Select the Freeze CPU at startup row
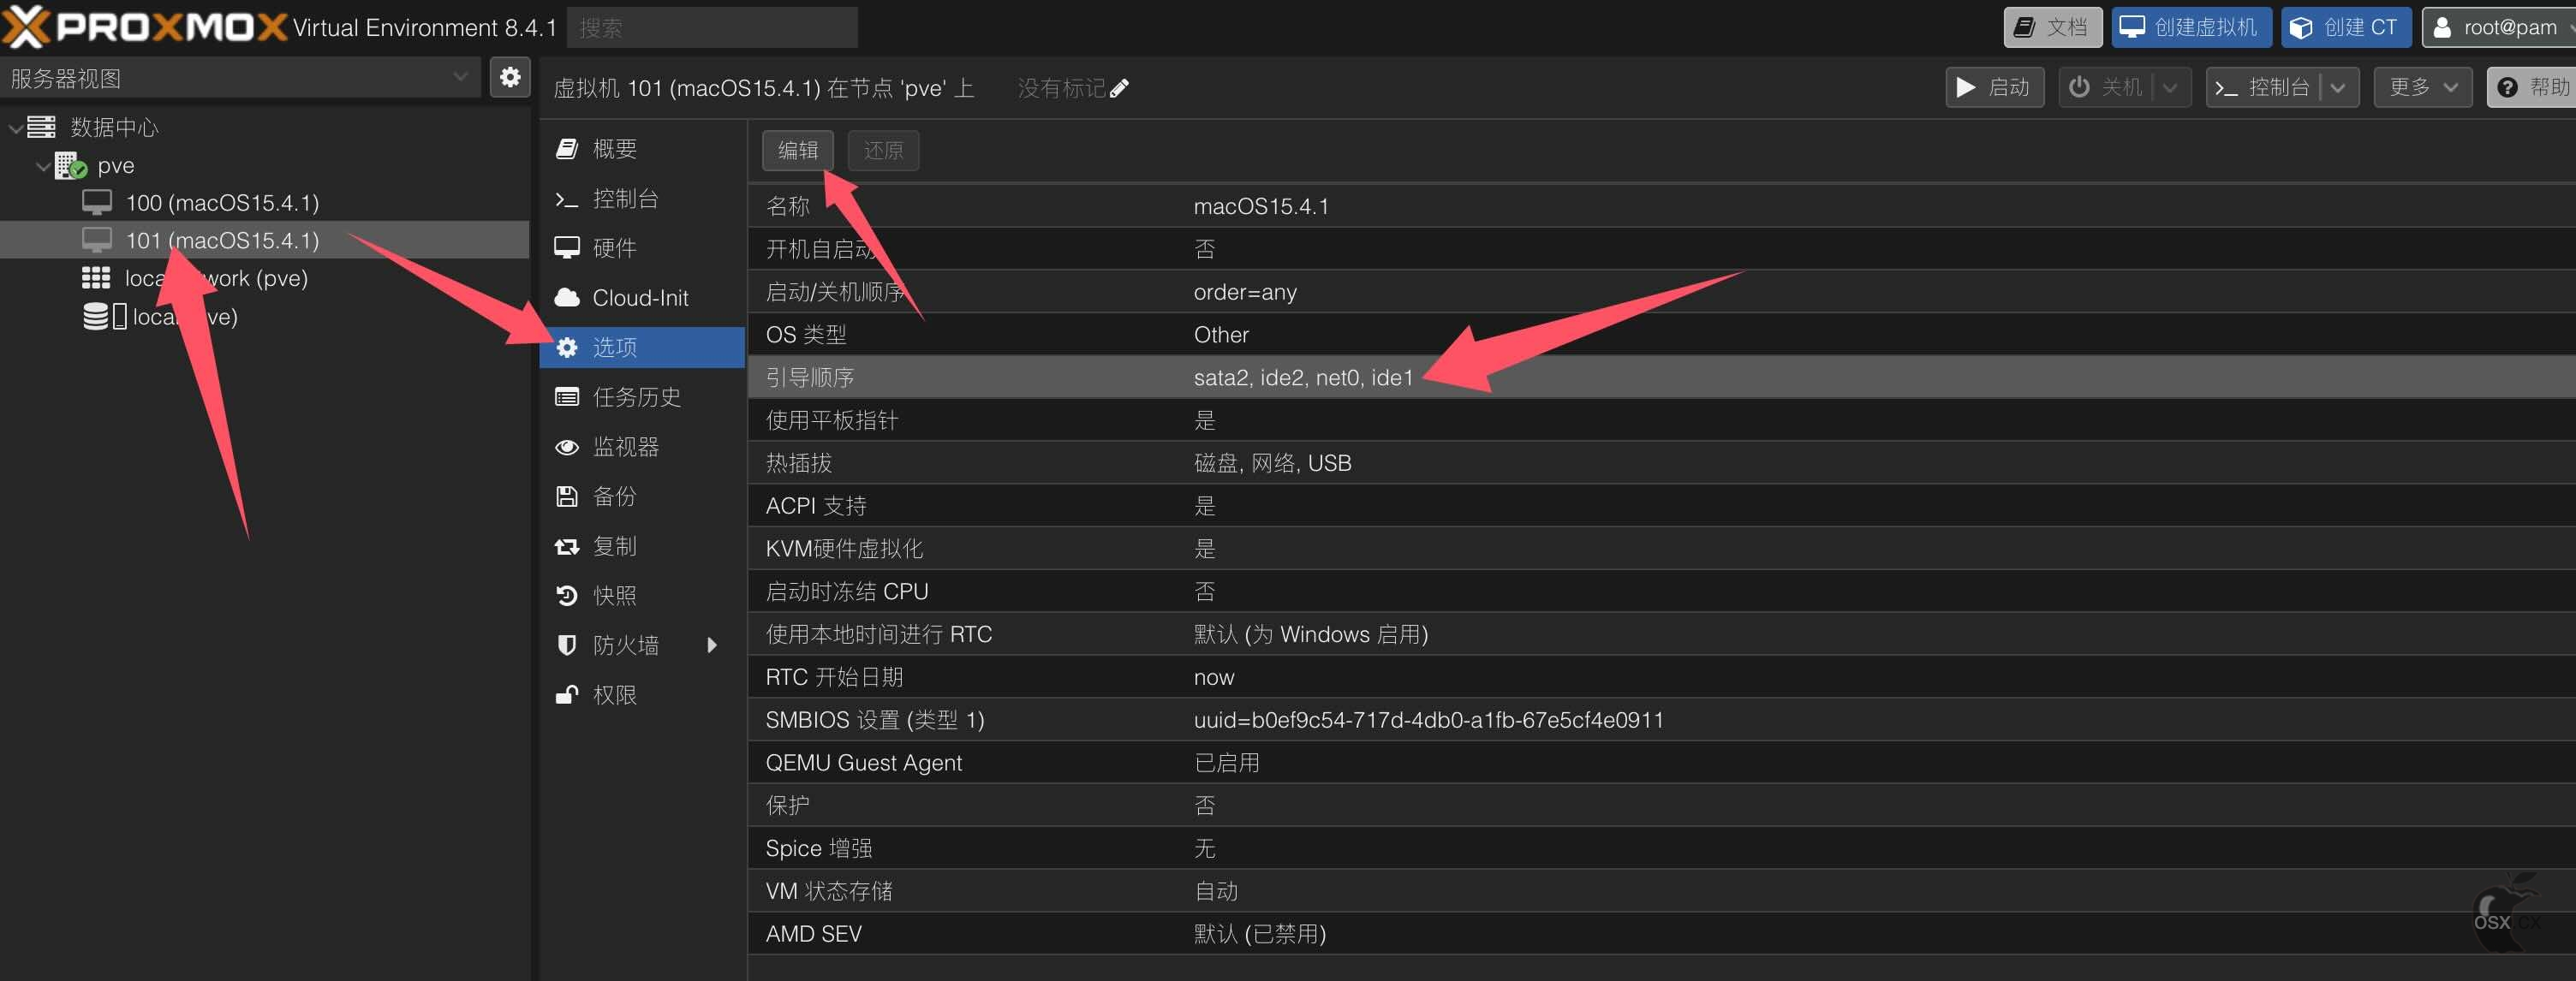 pyautogui.click(x=1661, y=591)
